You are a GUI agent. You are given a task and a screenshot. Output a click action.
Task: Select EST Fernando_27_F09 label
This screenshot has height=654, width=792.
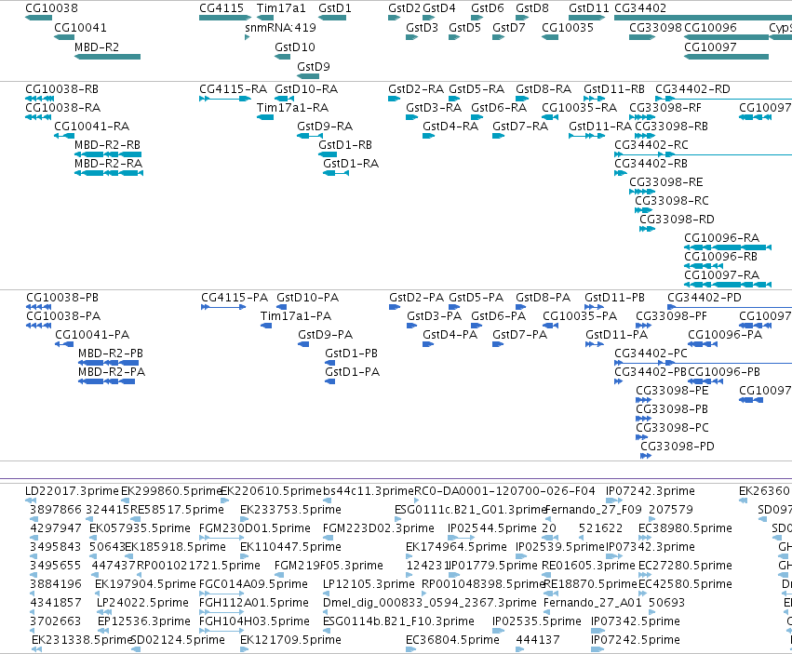pos(594,510)
